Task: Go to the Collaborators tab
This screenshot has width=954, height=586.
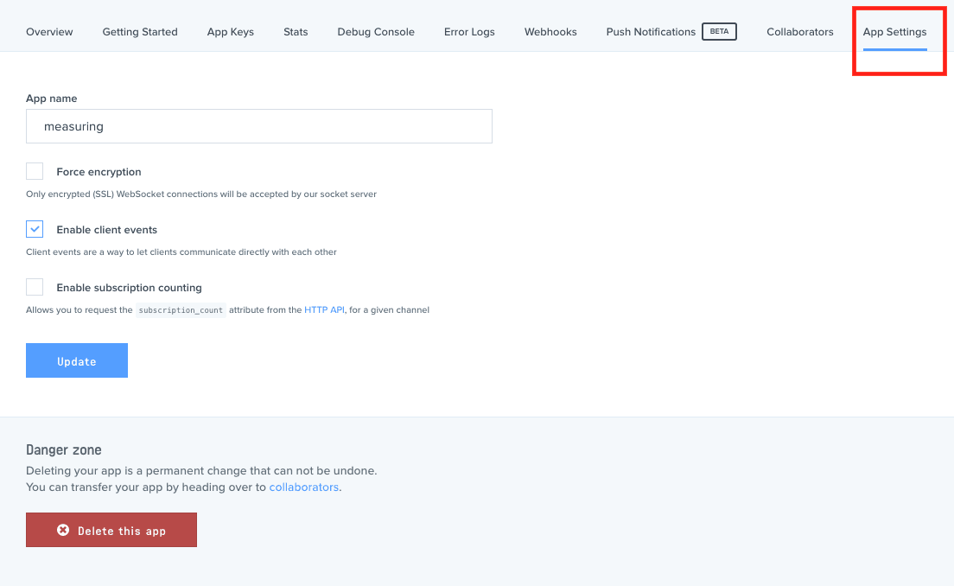Action: (800, 32)
